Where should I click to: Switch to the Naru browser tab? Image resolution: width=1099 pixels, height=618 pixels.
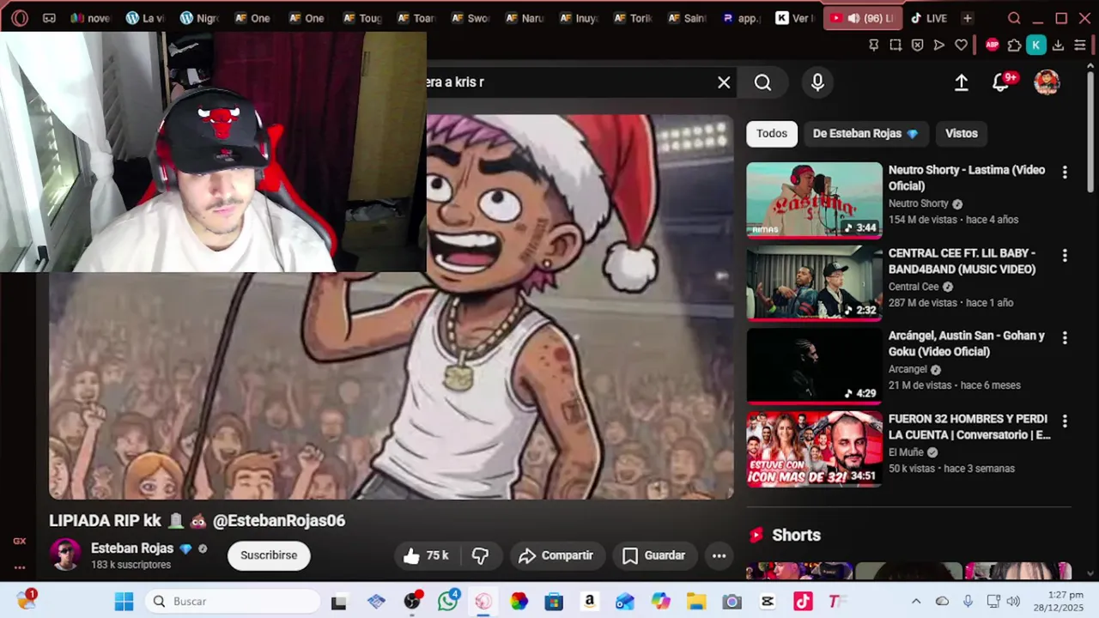pyautogui.click(x=525, y=18)
